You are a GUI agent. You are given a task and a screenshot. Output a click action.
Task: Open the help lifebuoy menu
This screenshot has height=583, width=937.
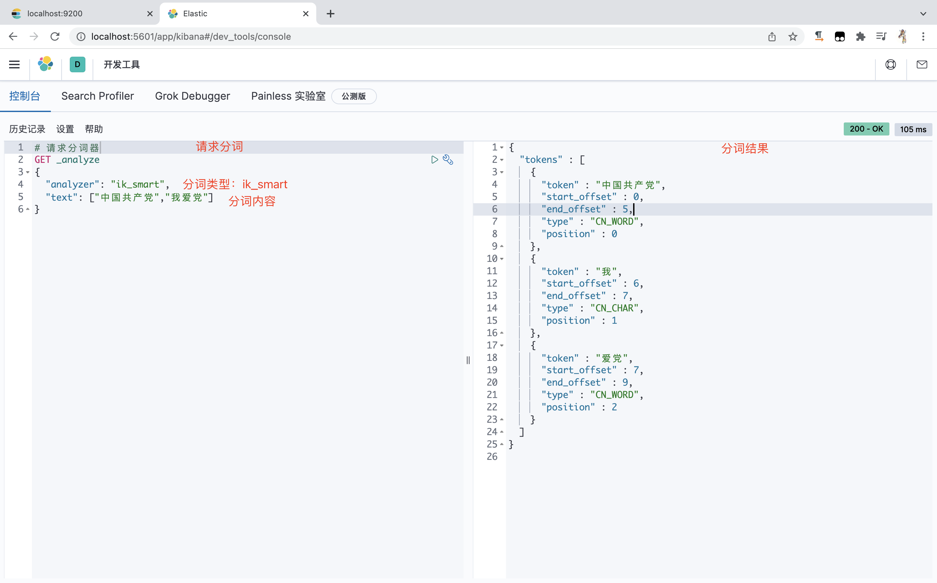[x=891, y=64]
